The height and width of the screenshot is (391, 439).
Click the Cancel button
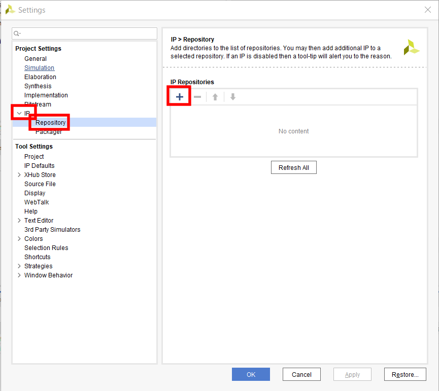pyautogui.click(x=301, y=374)
